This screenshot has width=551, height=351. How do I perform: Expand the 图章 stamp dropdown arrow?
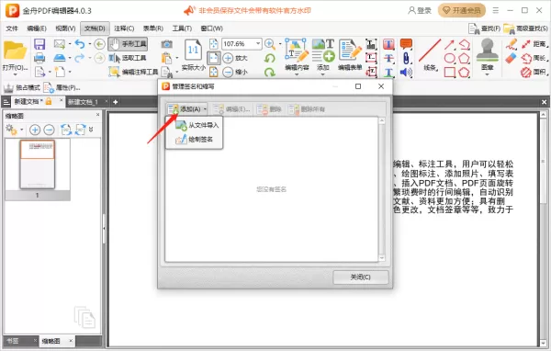click(487, 74)
